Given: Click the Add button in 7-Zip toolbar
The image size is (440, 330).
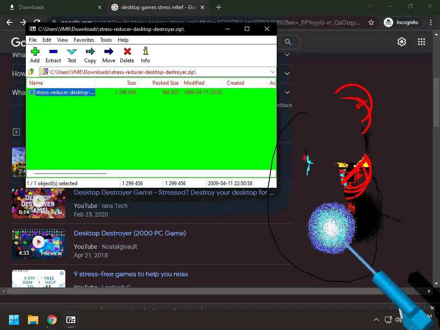Looking at the screenshot, I should 35,55.
